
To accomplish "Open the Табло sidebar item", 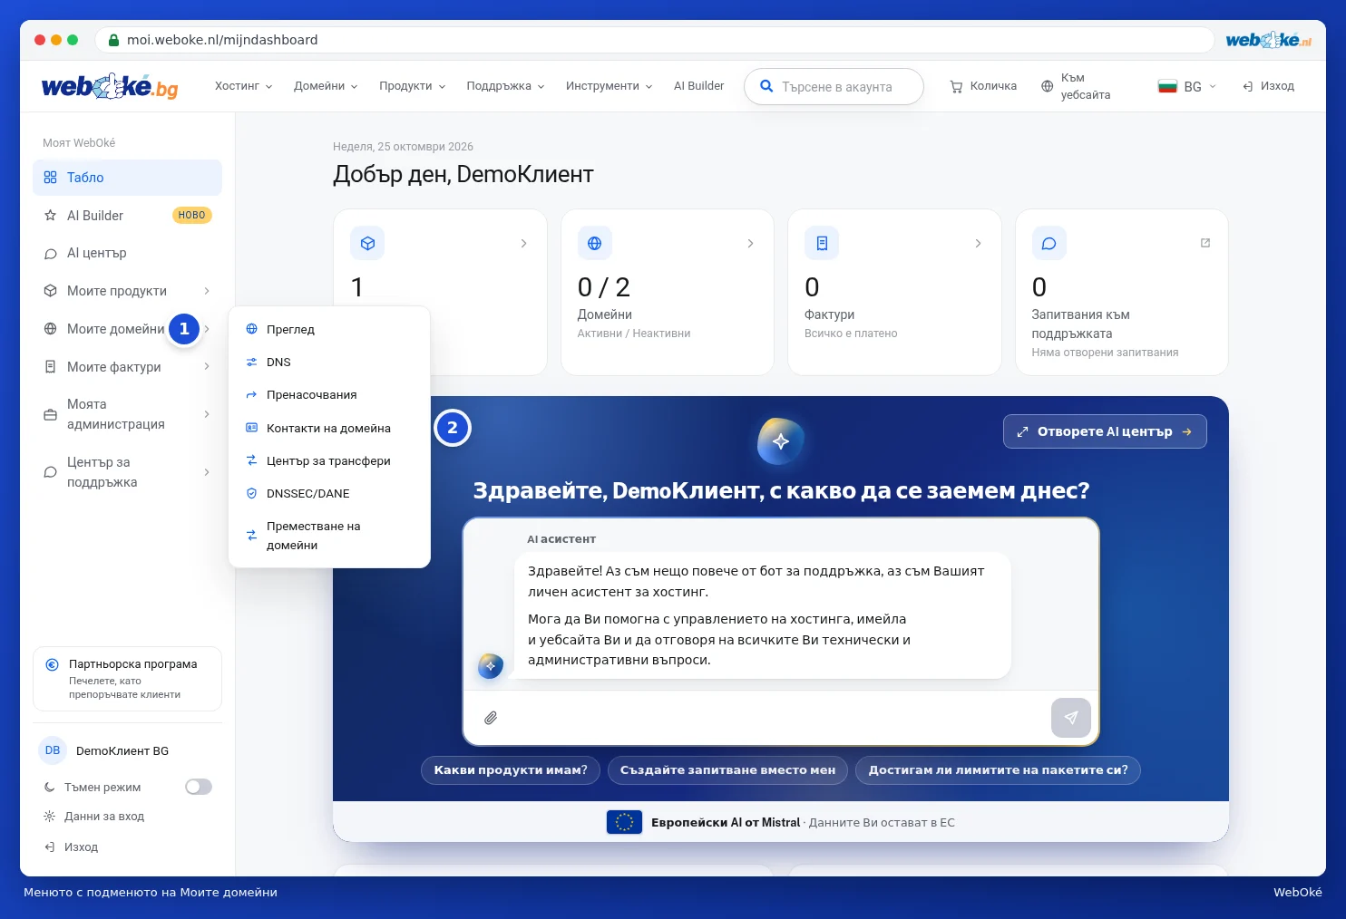I will coord(127,178).
